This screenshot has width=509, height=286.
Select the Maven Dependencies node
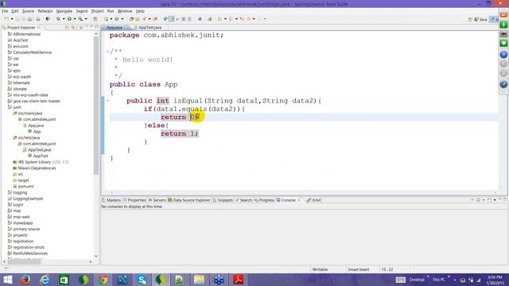pyautogui.click(x=37, y=168)
